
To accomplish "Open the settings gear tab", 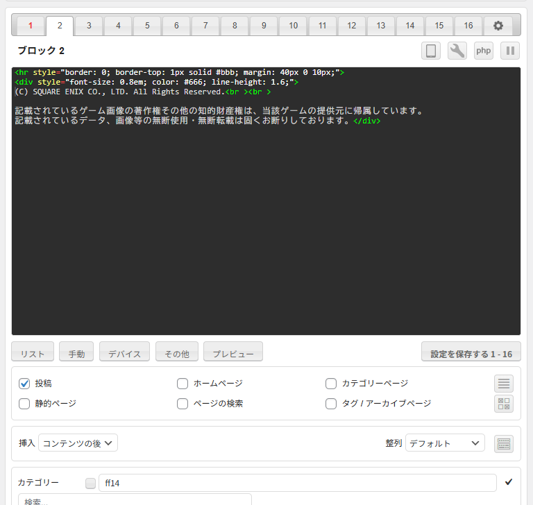I will click(498, 26).
